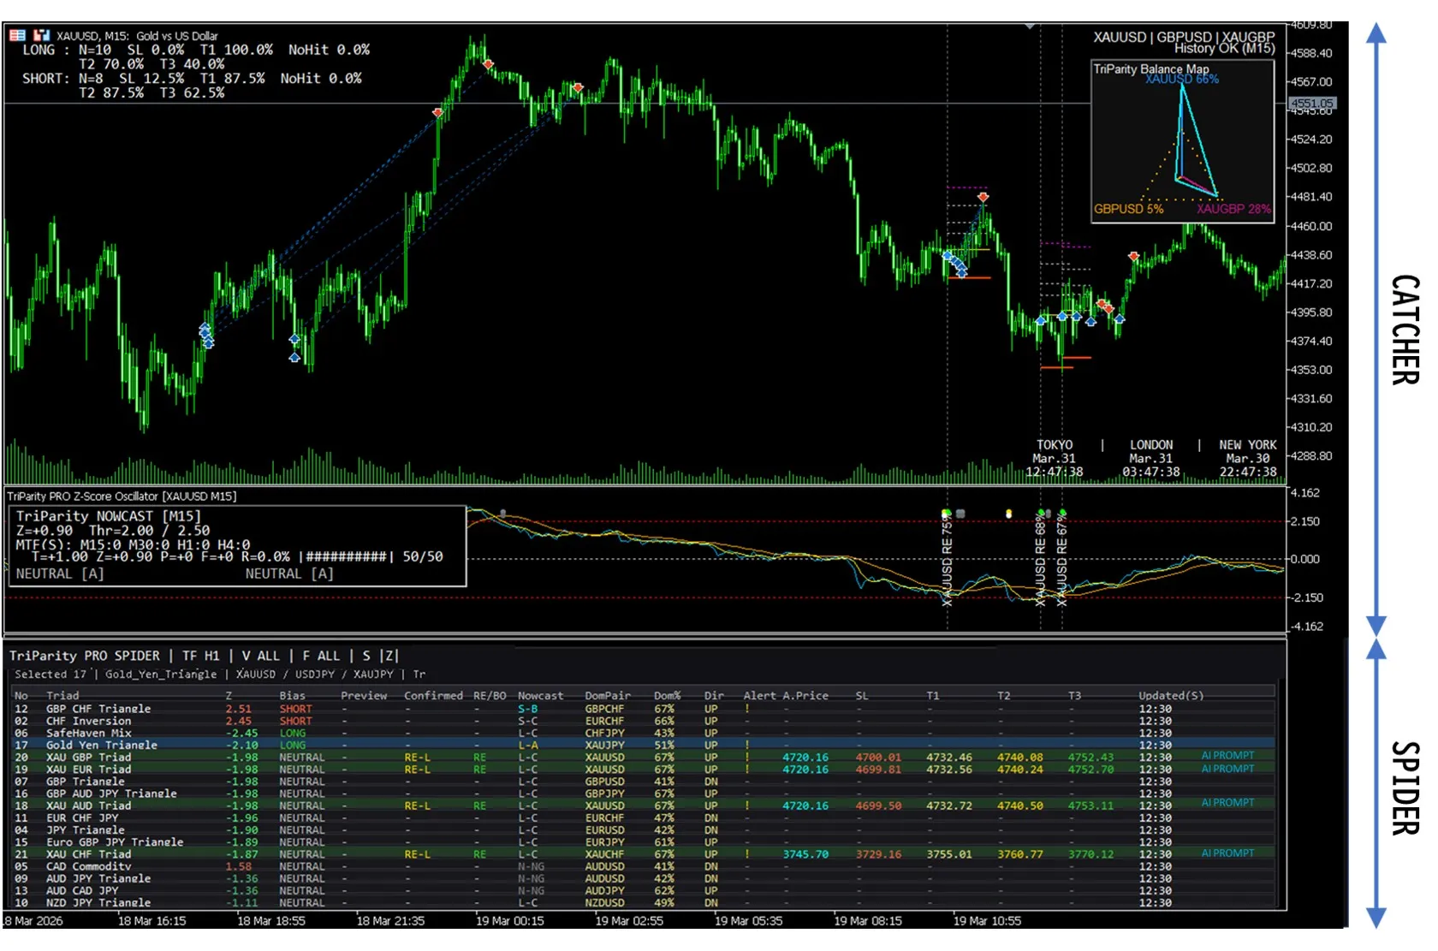
Task: Select the AUD JPY Triangle row
Action: point(642,878)
